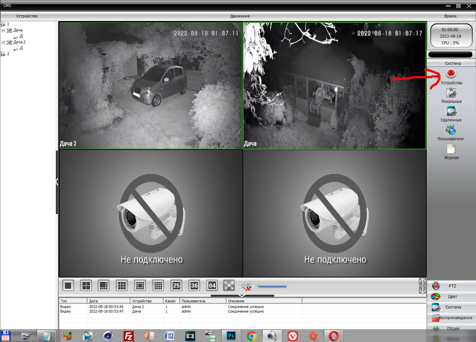Toggle the muted speaker audio icon
Screen dimensions: 476x342
(246, 286)
